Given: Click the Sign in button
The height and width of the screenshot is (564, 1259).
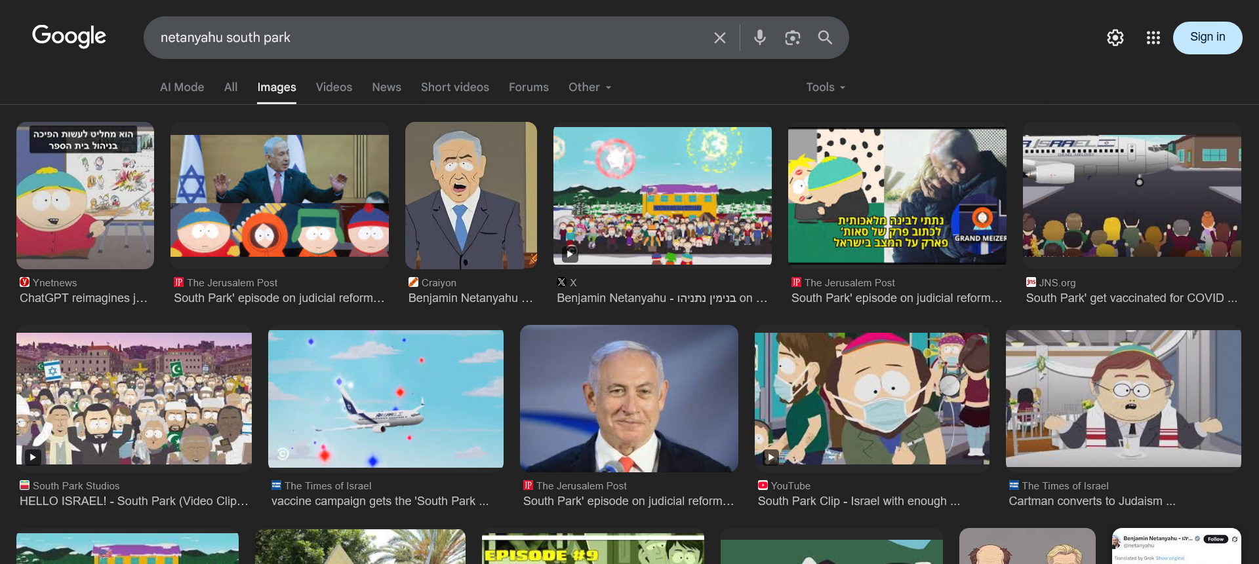Looking at the screenshot, I should coord(1207,37).
